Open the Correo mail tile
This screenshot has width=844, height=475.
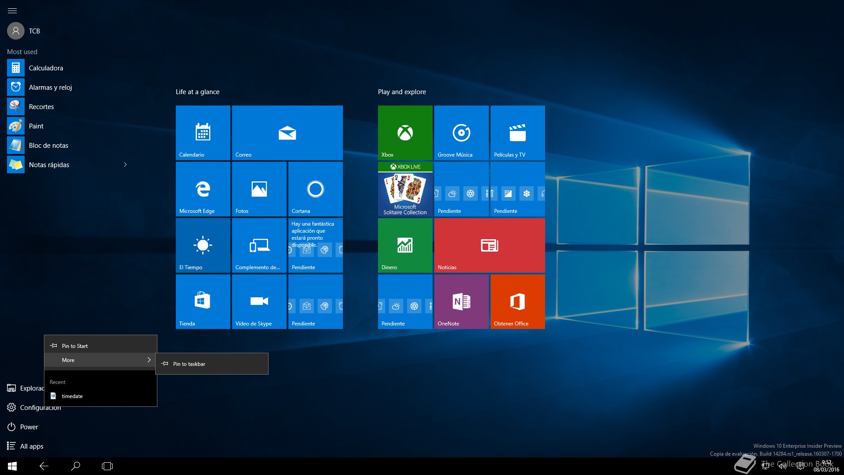point(287,133)
